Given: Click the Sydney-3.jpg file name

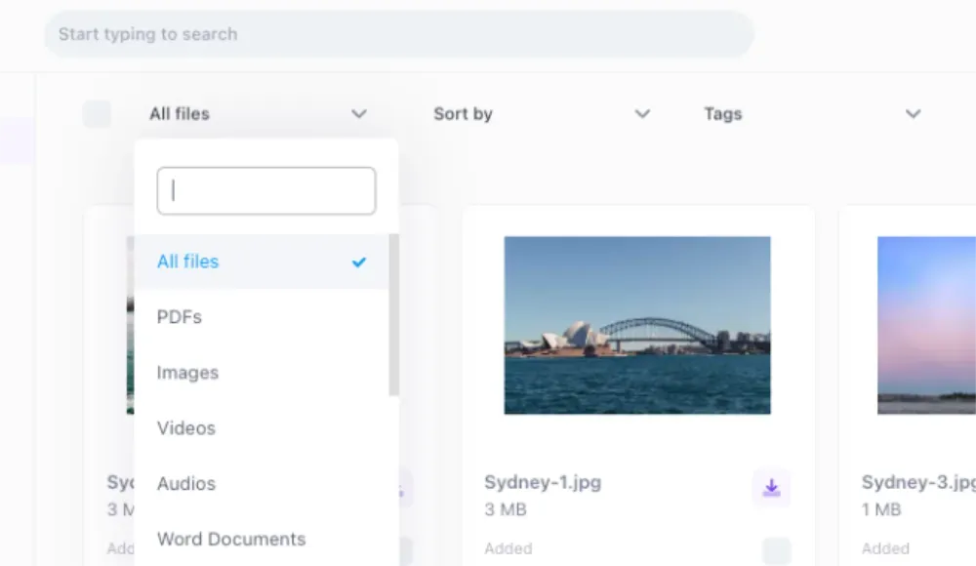Looking at the screenshot, I should 918,482.
